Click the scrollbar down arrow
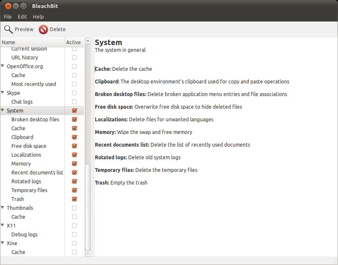Viewport: 338px width, 265px height. pos(88,254)
